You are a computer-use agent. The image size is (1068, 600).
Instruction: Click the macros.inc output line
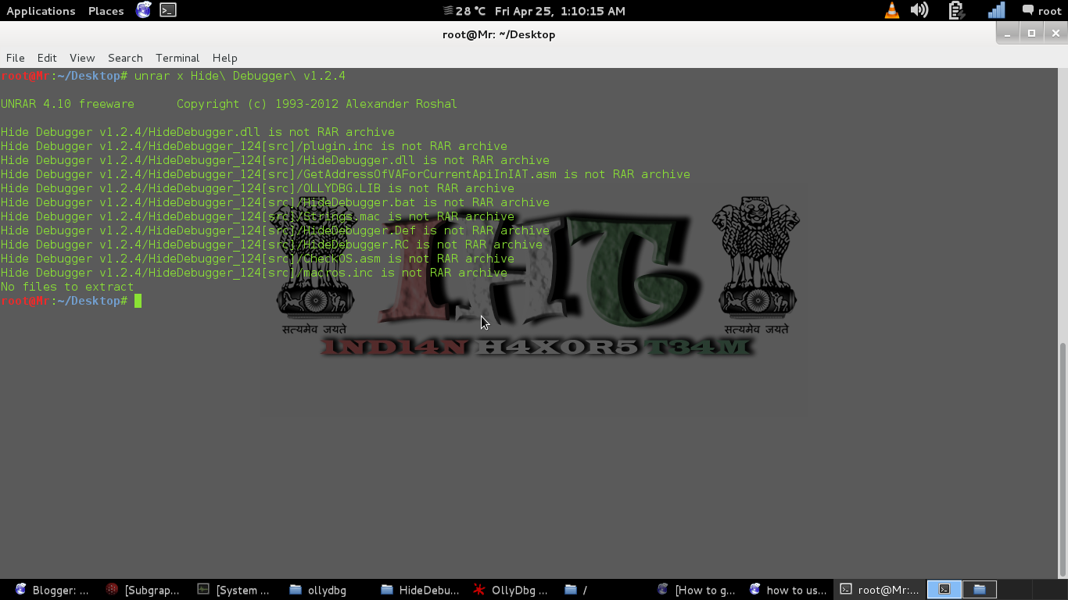[254, 273]
